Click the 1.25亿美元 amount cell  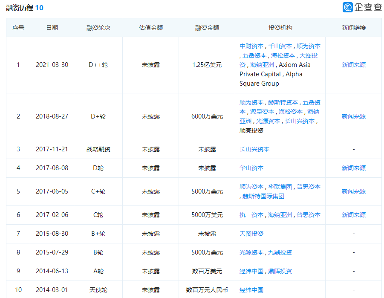tap(207, 65)
